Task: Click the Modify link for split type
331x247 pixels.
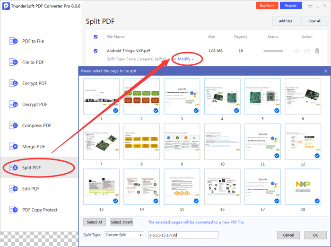Action: [x=186, y=59]
